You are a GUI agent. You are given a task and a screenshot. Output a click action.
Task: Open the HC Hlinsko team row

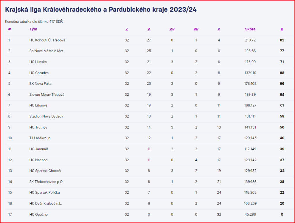[38, 62]
